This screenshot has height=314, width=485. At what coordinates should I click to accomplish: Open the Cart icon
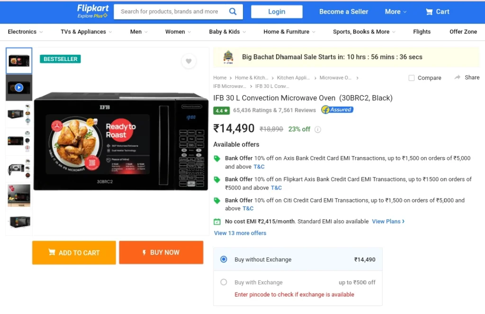point(429,12)
